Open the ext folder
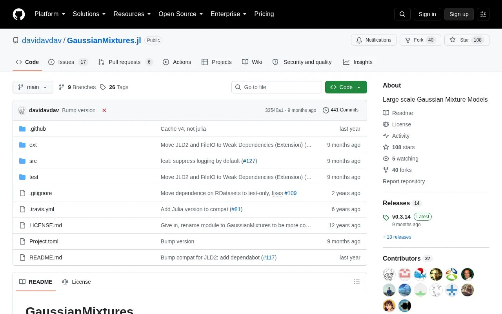Viewport: 502px width, 314px height. (x=33, y=145)
